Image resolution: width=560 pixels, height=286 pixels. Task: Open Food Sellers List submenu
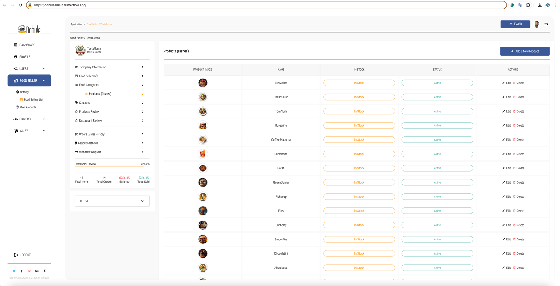[31, 99]
